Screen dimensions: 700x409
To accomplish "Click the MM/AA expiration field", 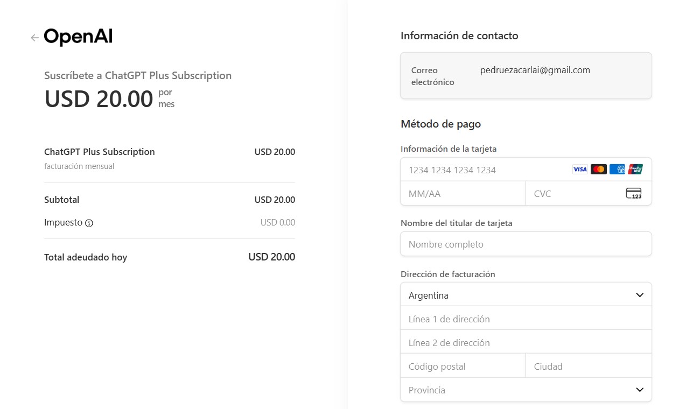I will 462,194.
